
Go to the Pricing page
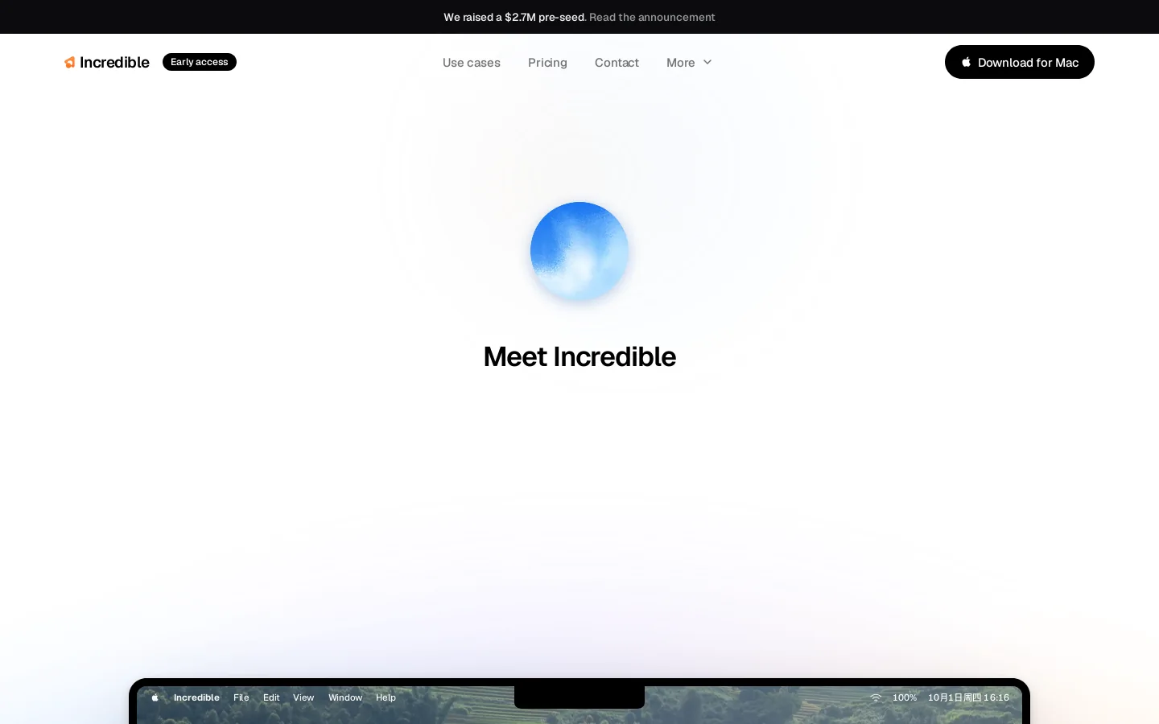pyautogui.click(x=547, y=63)
